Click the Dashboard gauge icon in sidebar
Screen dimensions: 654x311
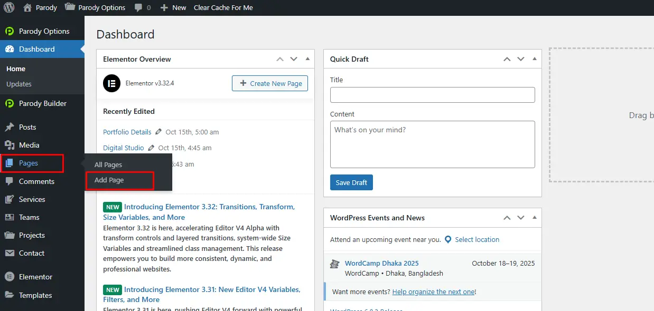point(10,49)
